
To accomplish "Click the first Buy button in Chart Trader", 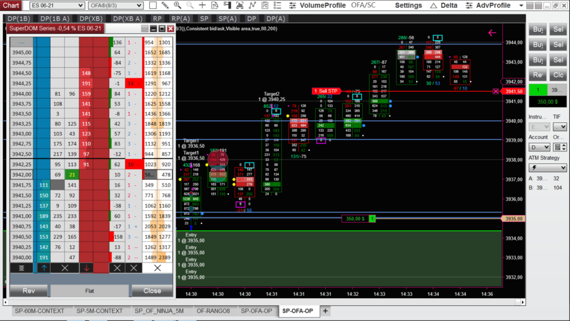I will pos(538,29).
